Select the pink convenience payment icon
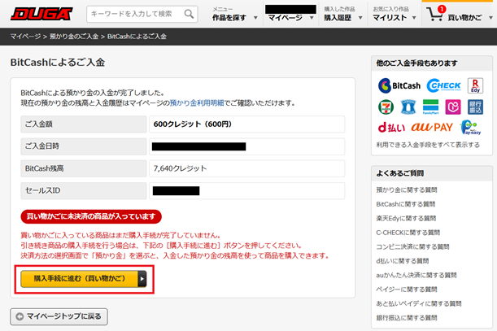This screenshot has height=331, width=497. click(453, 107)
